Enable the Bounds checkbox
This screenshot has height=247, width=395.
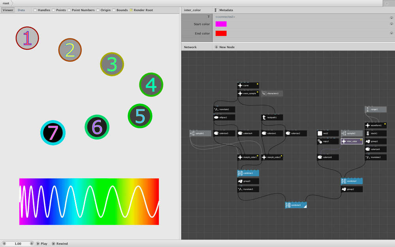click(114, 10)
